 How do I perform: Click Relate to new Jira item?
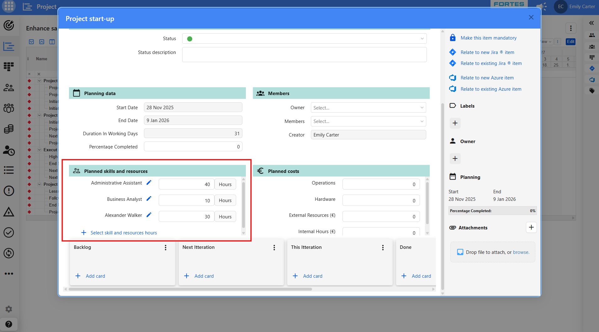(x=487, y=52)
